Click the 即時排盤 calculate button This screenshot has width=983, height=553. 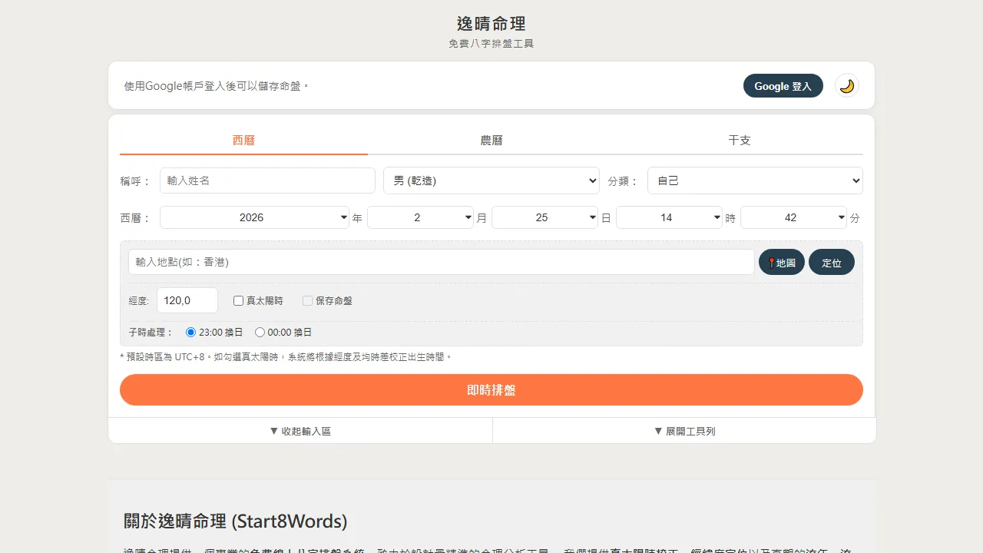click(x=491, y=390)
